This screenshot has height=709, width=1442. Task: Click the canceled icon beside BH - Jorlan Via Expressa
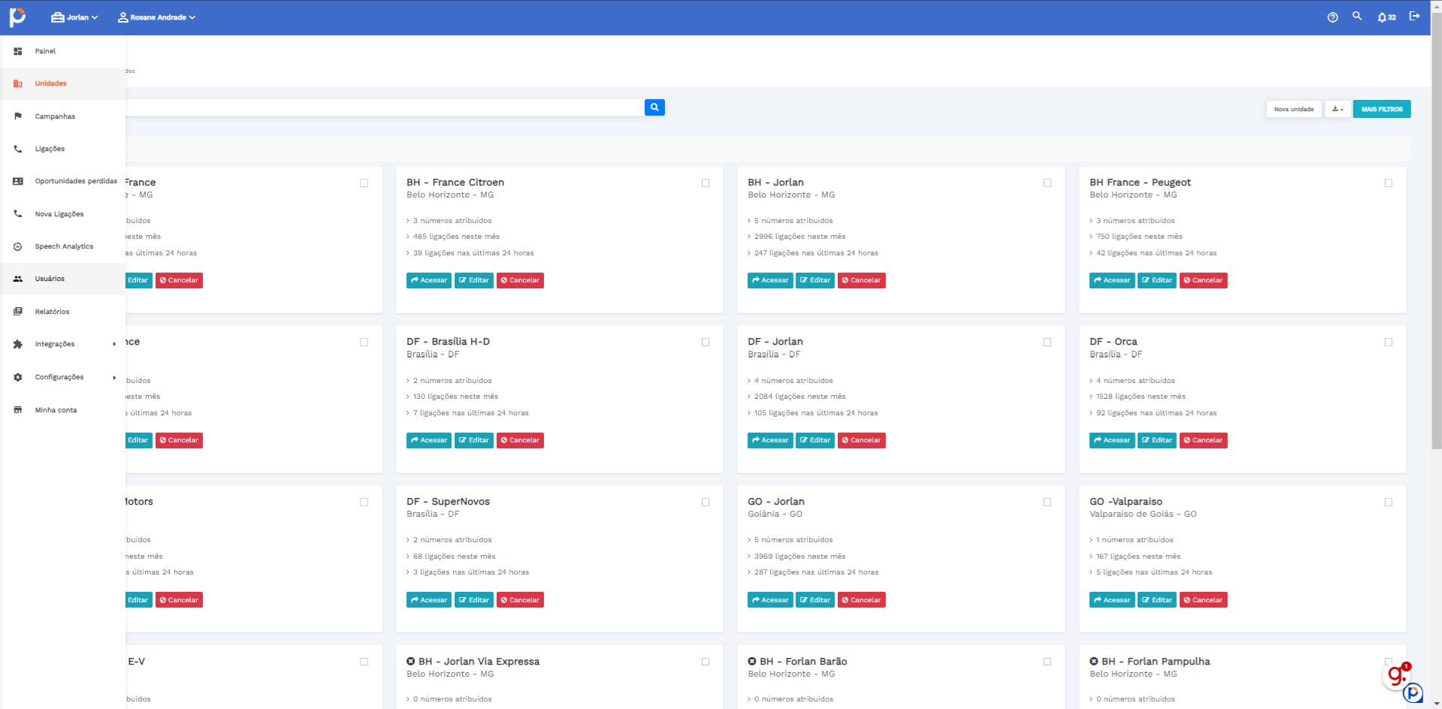point(411,662)
